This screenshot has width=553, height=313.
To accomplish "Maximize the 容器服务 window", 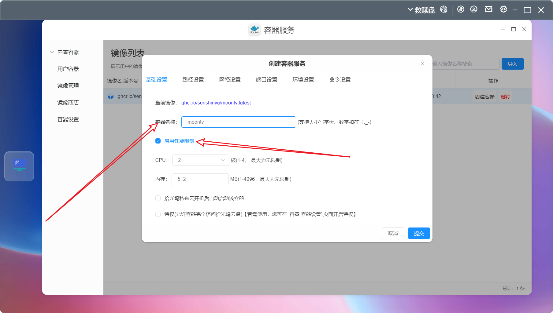I will [514, 29].
